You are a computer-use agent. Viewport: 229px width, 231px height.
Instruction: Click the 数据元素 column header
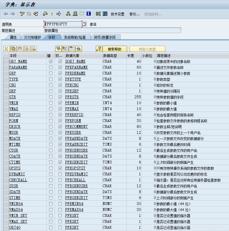[83, 56]
